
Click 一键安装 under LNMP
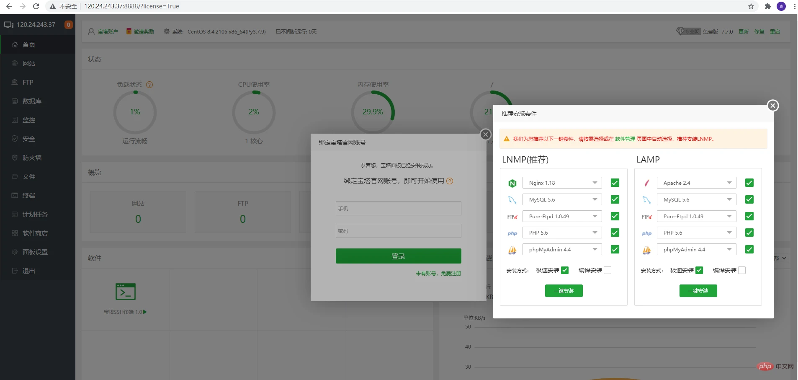tap(564, 291)
